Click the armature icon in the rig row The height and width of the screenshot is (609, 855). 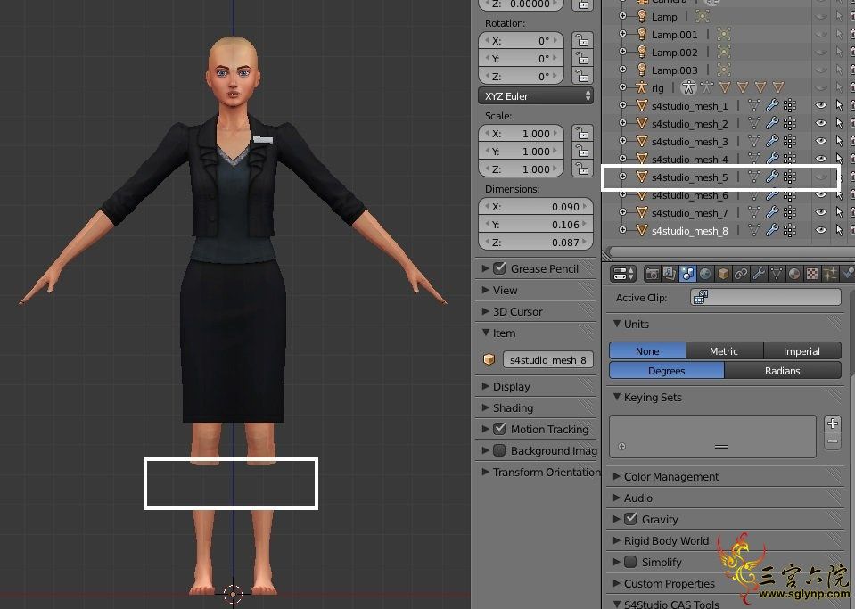(688, 87)
